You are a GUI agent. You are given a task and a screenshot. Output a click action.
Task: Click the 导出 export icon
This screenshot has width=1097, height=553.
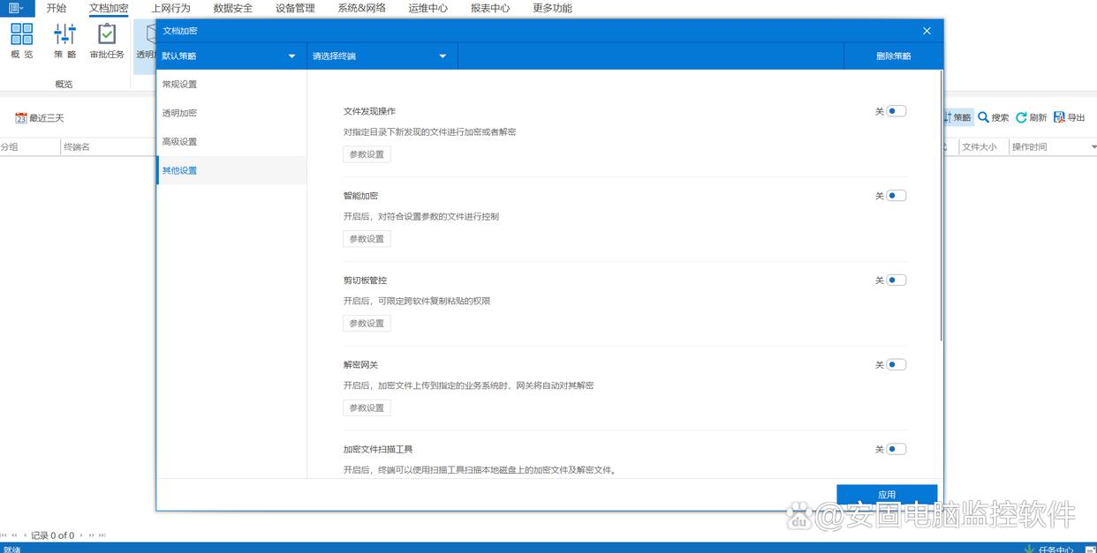tap(1059, 117)
